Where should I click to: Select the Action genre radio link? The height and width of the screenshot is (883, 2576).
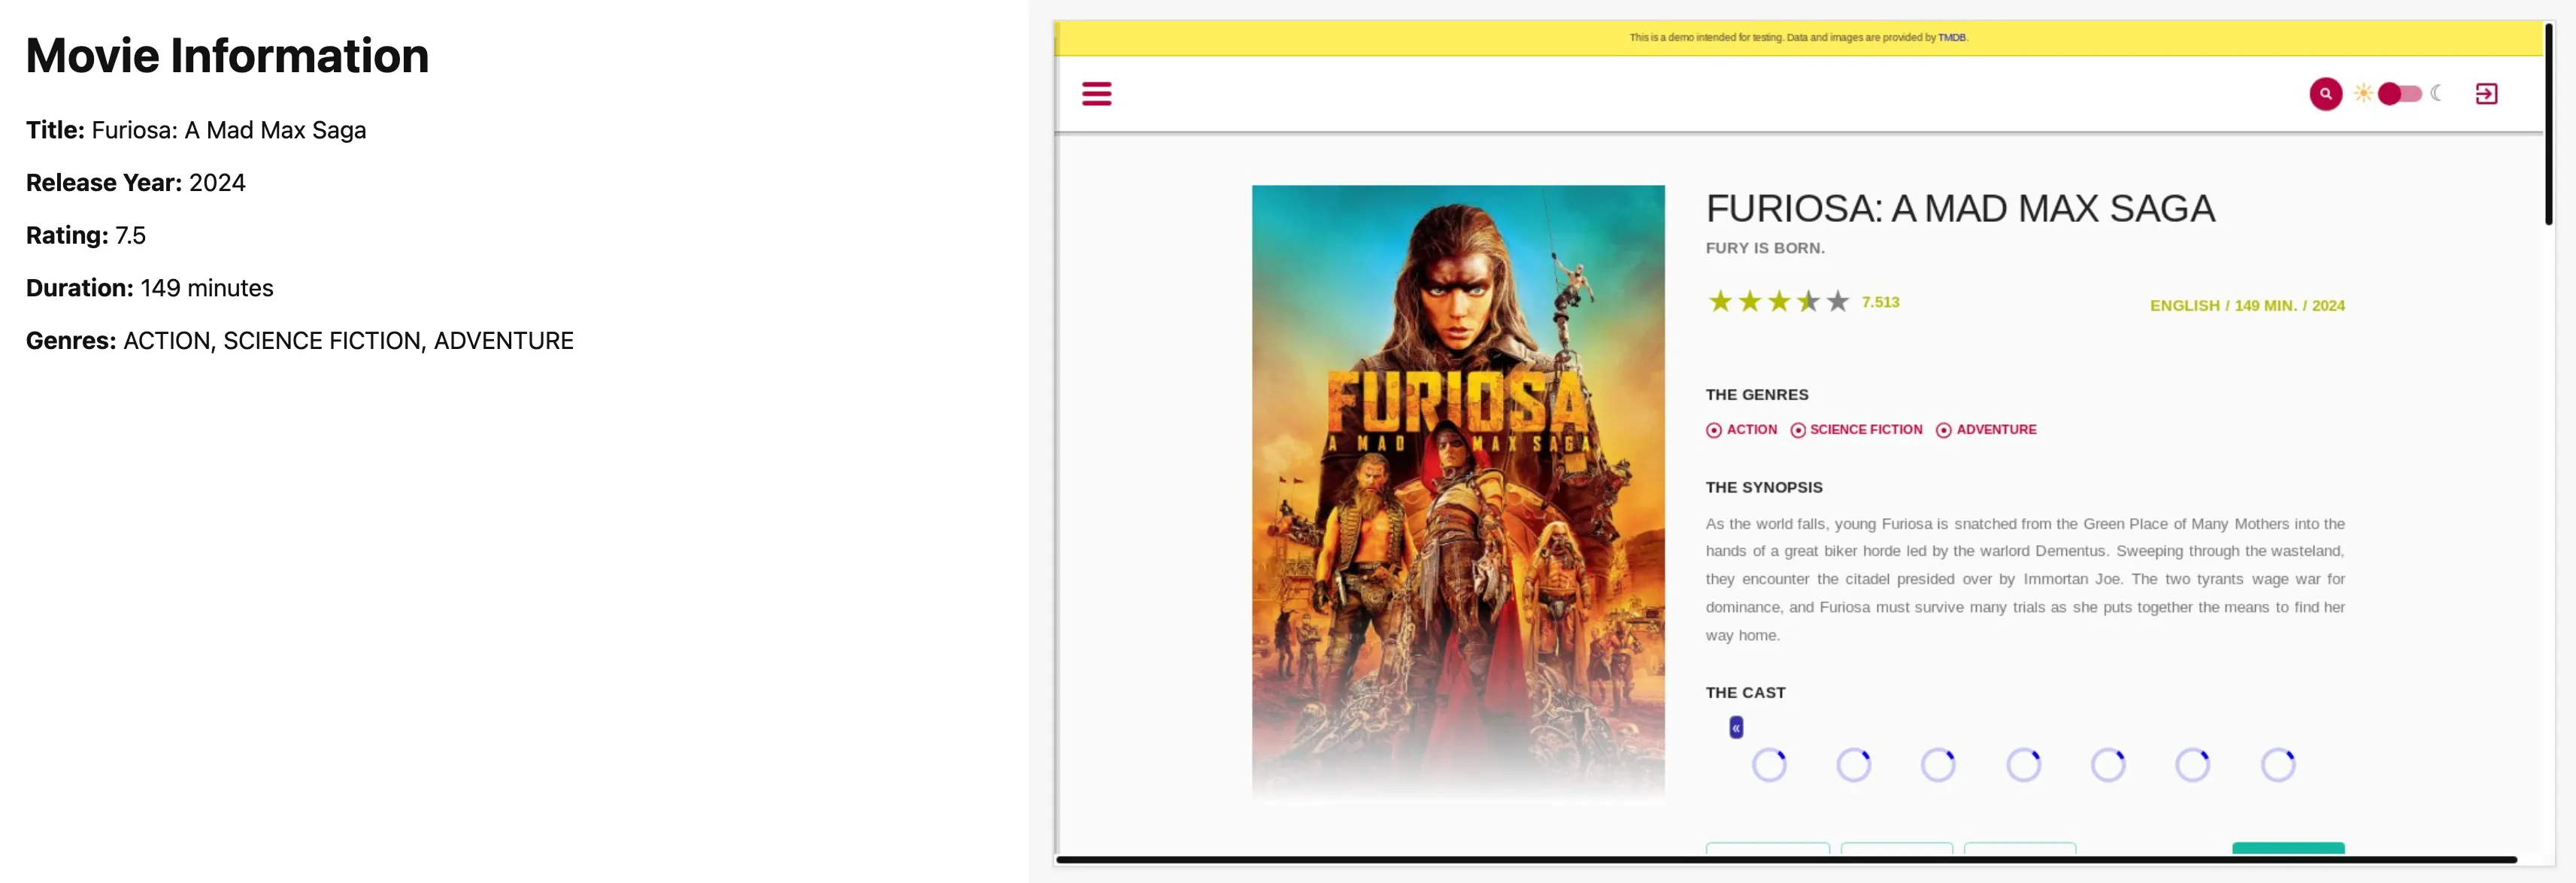1742,430
